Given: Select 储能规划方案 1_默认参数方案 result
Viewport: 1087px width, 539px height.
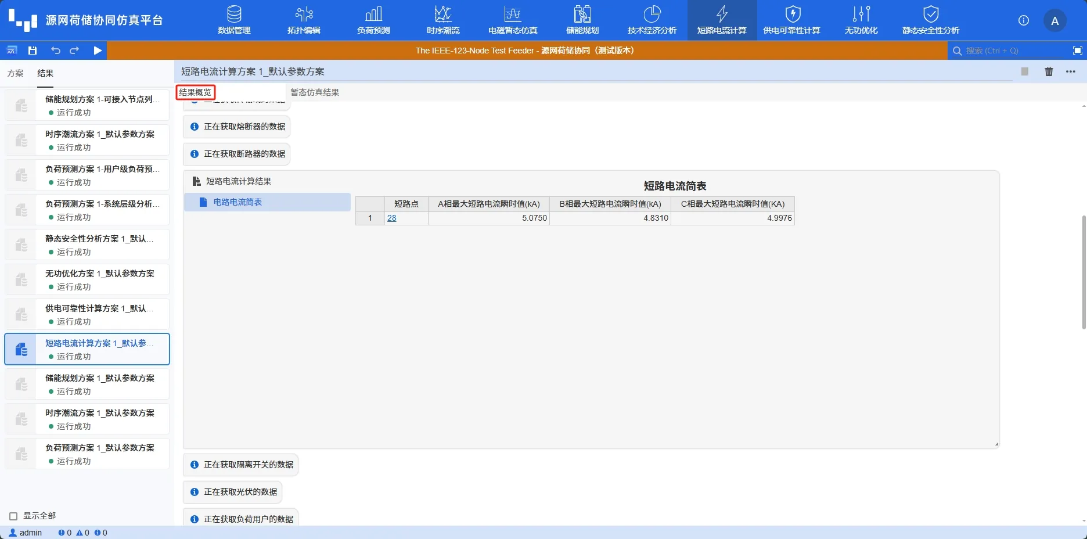Looking at the screenshot, I should coord(87,384).
